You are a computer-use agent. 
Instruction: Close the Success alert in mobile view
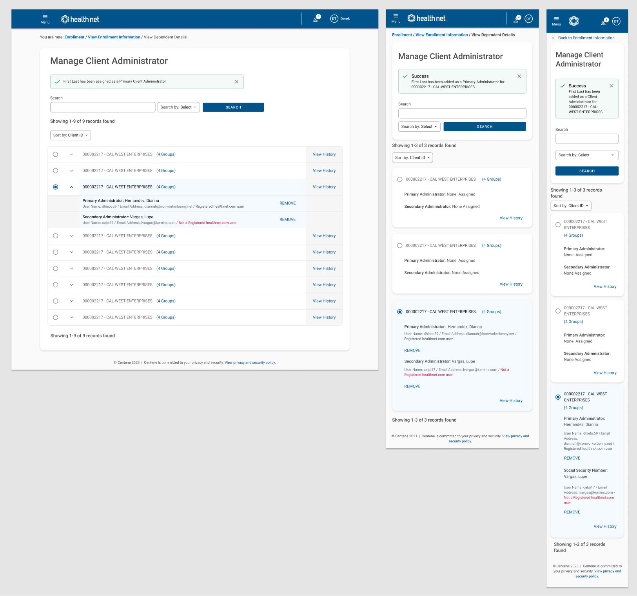611,86
